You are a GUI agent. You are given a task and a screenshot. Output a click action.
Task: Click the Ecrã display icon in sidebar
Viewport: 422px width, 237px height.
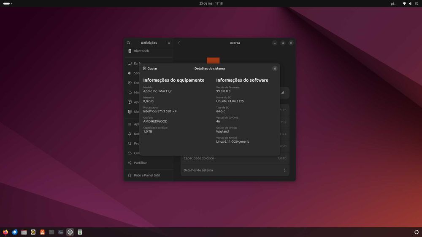click(x=130, y=64)
